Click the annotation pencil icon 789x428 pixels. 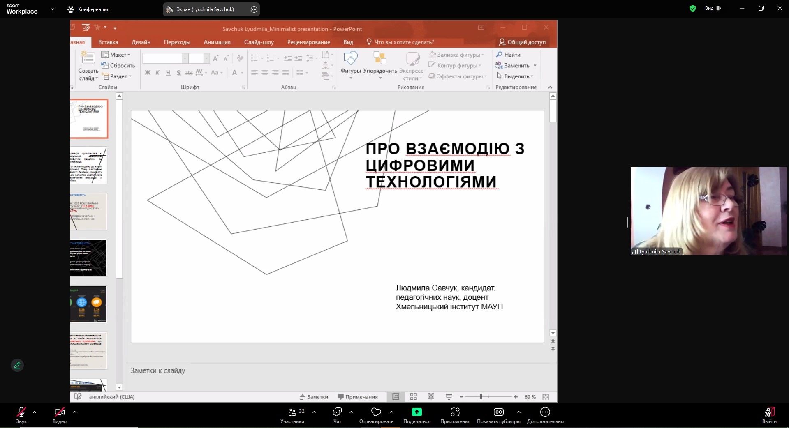point(17,365)
